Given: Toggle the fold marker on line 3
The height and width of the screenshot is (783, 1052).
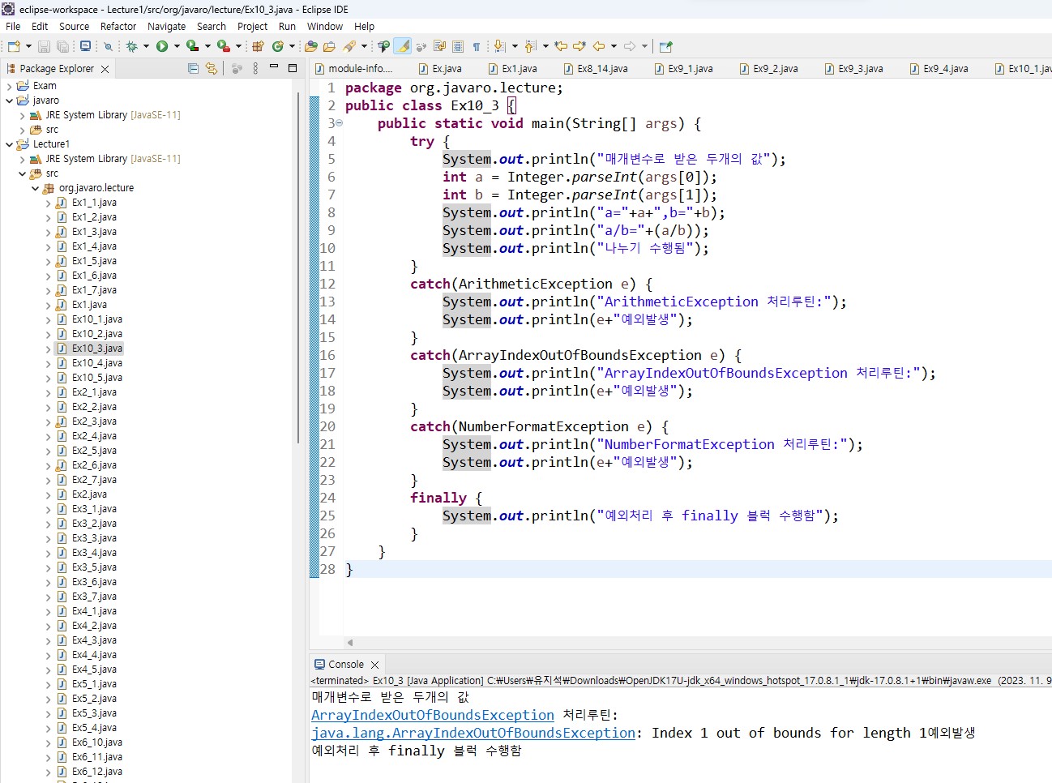Looking at the screenshot, I should [339, 123].
